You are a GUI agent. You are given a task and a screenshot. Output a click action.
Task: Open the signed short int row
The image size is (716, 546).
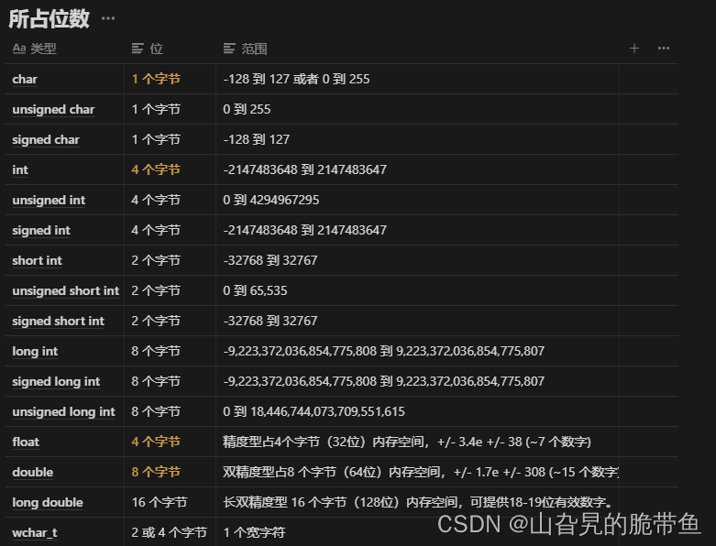(x=59, y=322)
